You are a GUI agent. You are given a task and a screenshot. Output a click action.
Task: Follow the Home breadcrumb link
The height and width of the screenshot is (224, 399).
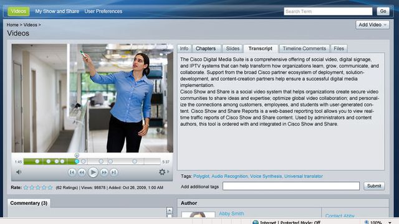(12, 25)
